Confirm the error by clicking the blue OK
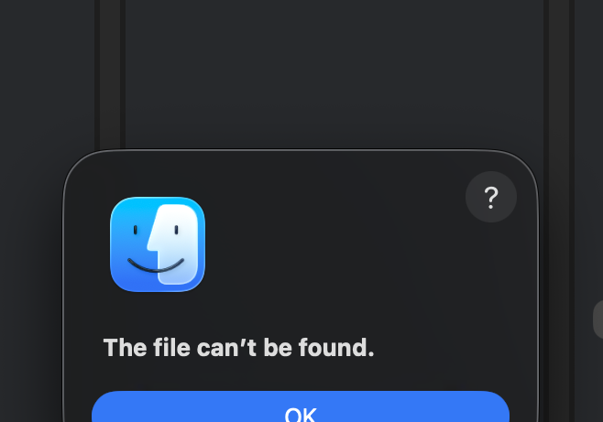 pyautogui.click(x=301, y=407)
